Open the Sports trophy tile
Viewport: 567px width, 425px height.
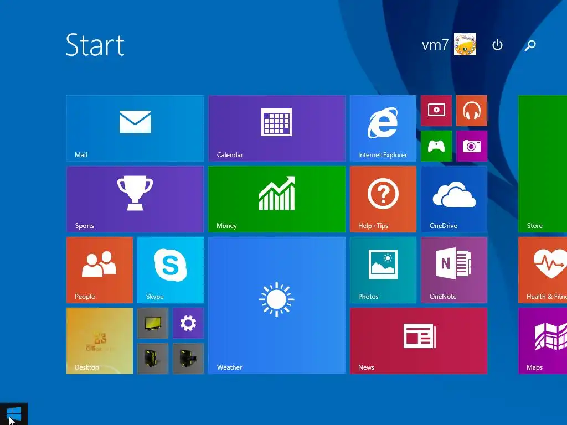(135, 199)
